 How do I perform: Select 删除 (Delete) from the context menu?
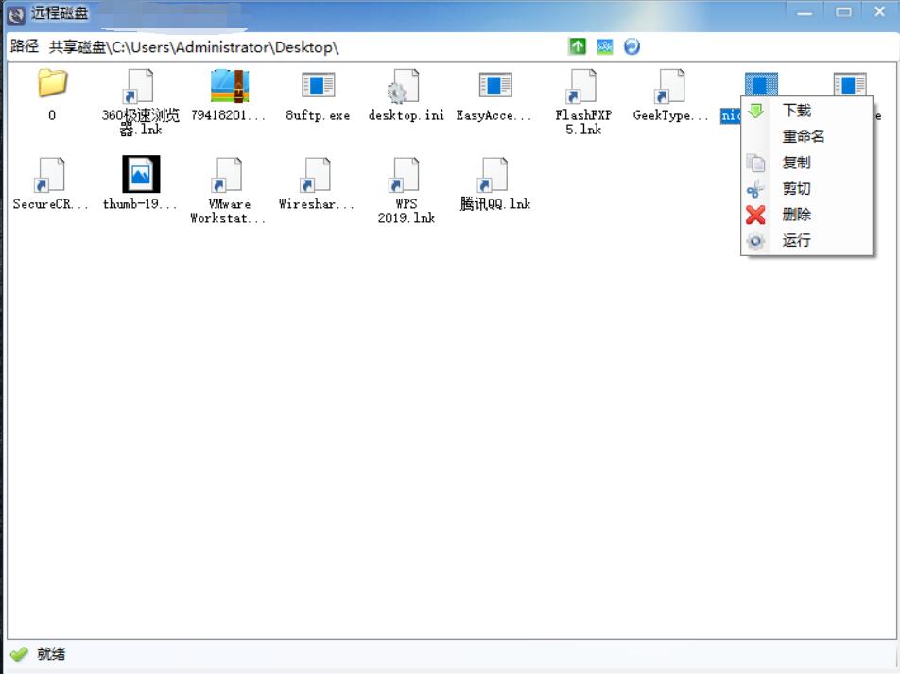(x=797, y=215)
